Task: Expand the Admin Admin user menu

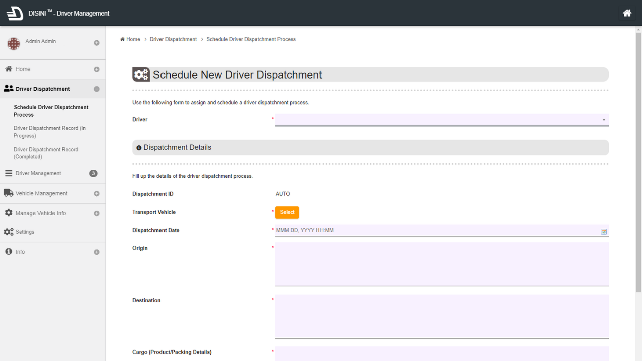Action: (97, 43)
